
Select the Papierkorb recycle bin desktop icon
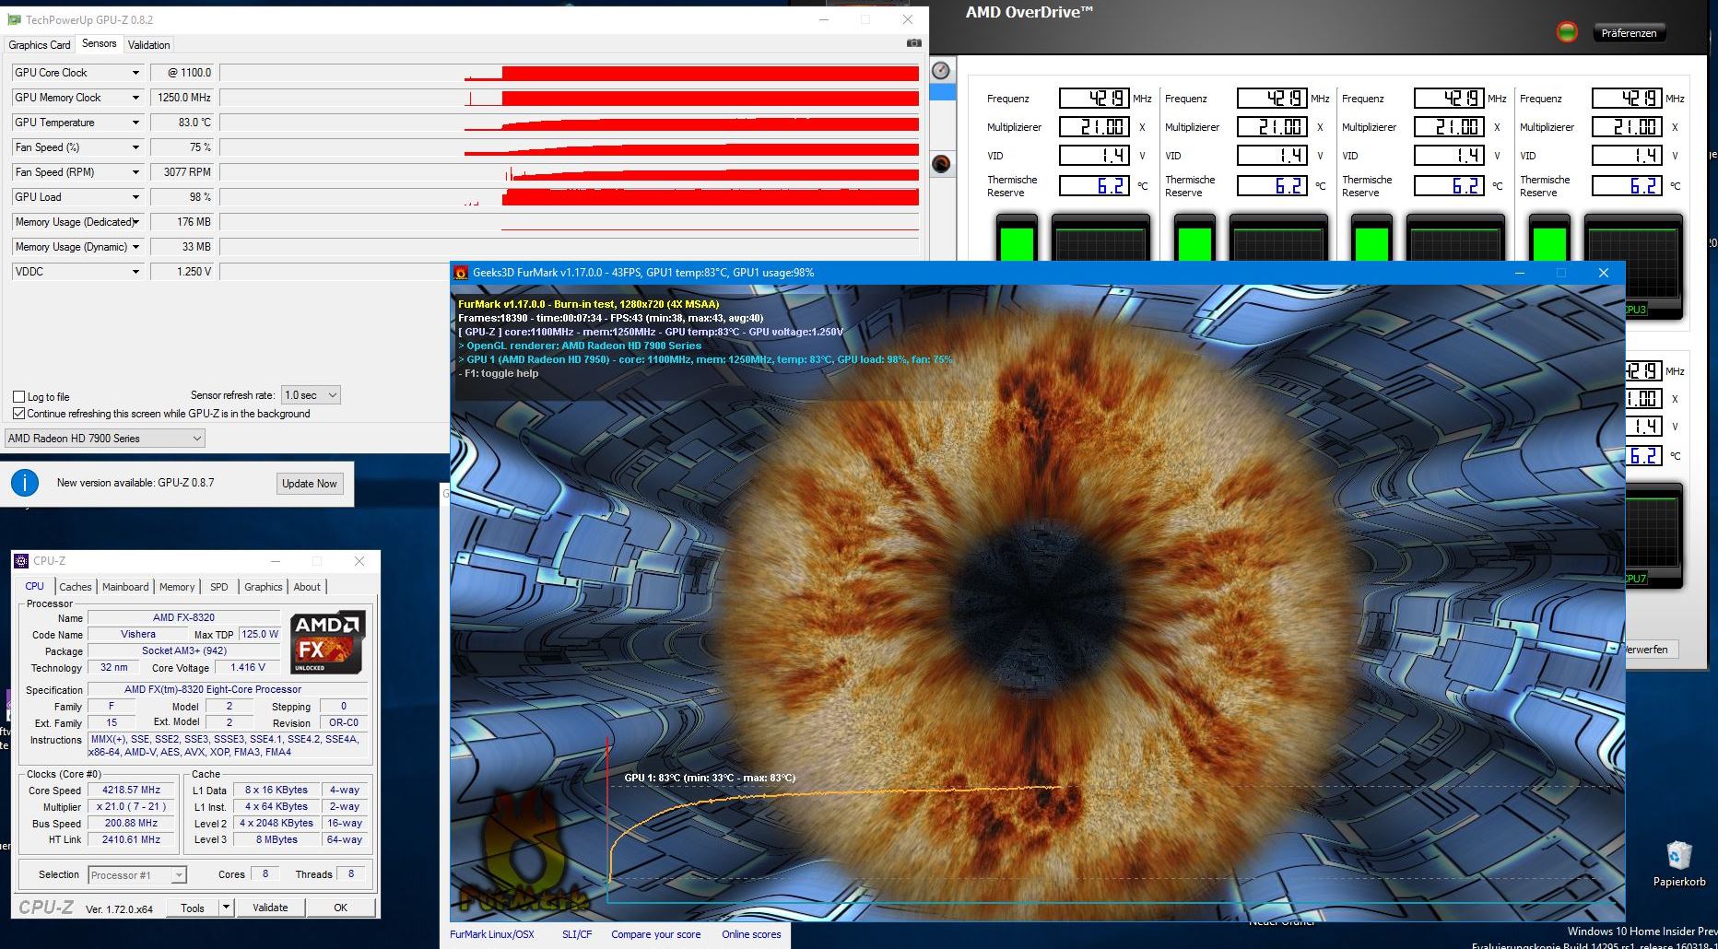(1678, 863)
